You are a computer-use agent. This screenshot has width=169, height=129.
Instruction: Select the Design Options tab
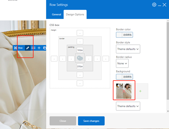(x=75, y=14)
